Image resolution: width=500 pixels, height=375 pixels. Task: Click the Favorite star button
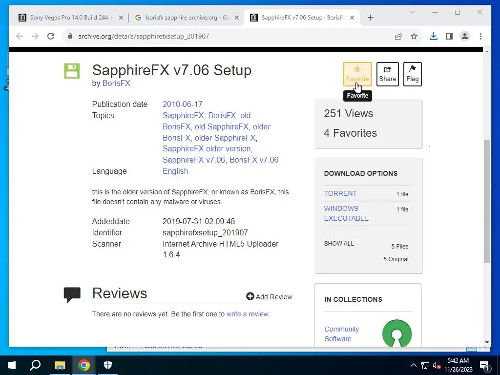click(357, 74)
